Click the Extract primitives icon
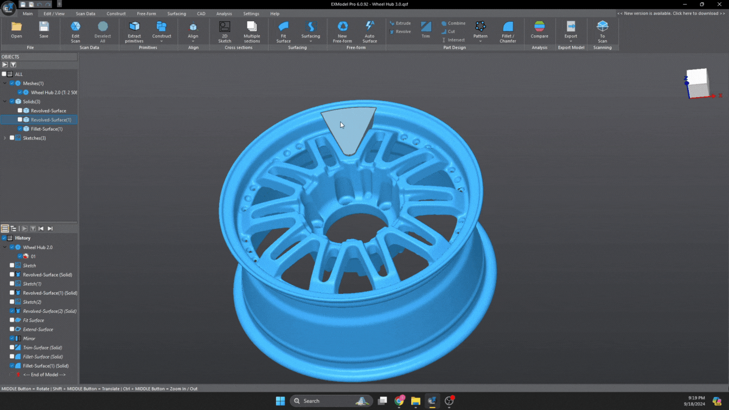Viewport: 729px width, 410px height. tap(134, 27)
